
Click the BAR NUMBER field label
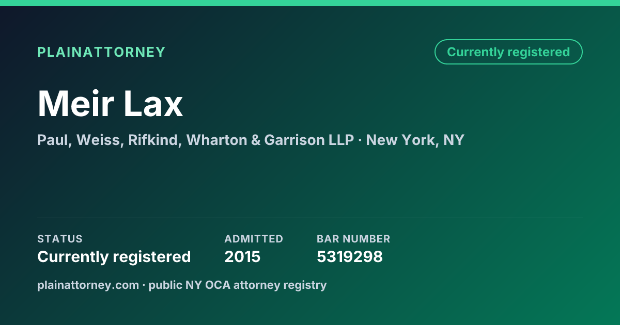coord(353,239)
